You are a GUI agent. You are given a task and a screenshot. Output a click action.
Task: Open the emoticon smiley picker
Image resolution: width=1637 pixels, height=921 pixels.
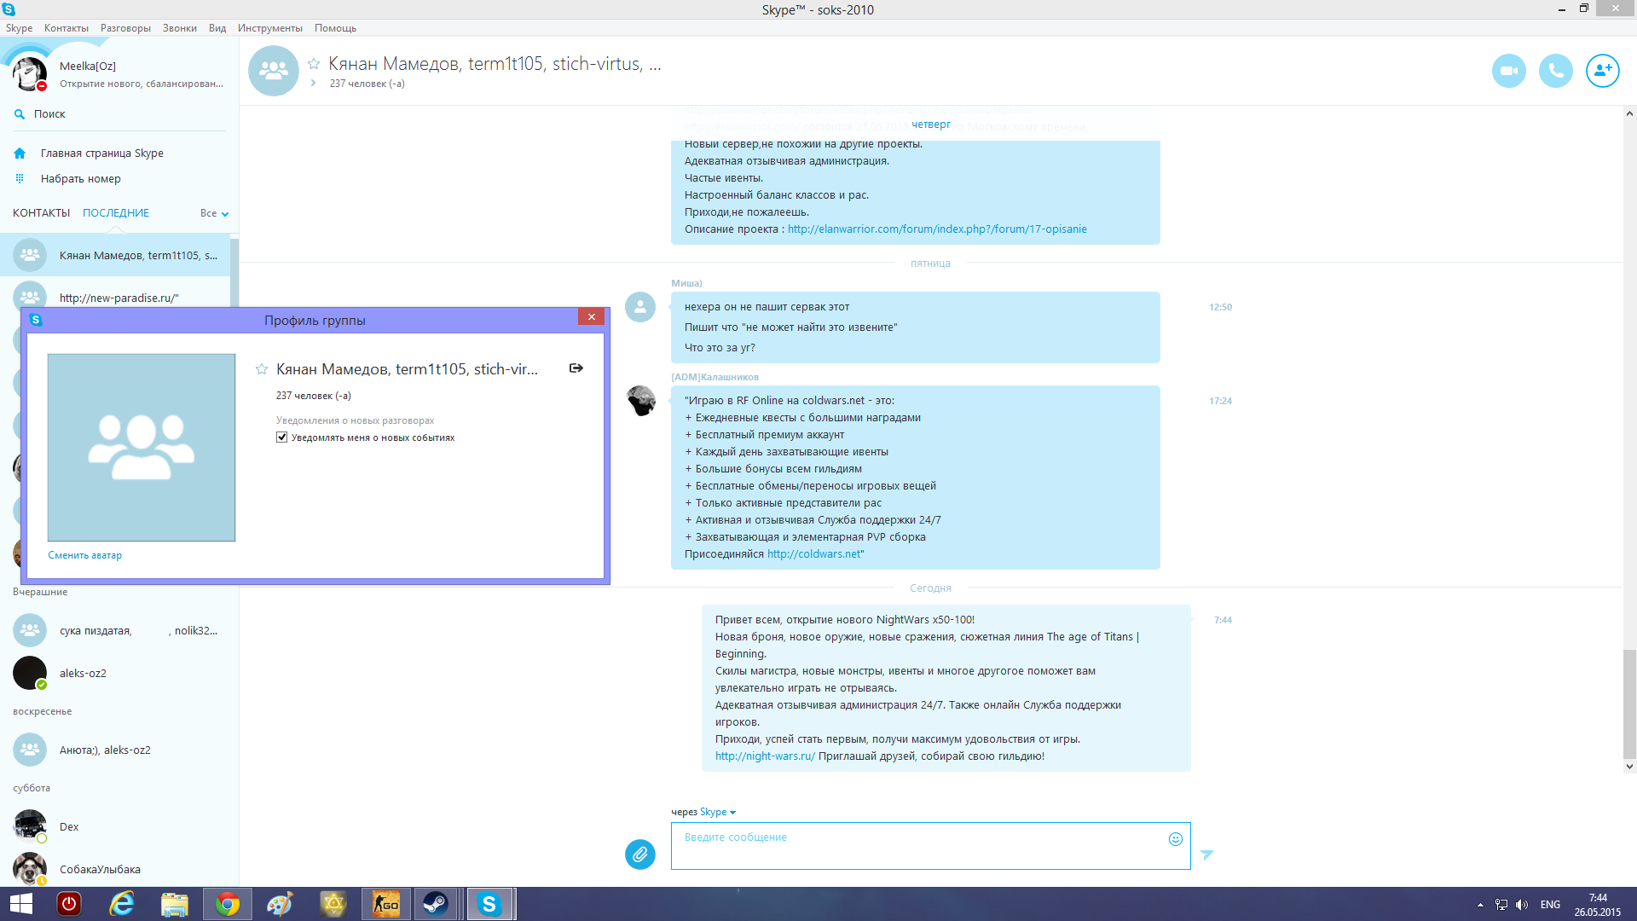(1175, 839)
